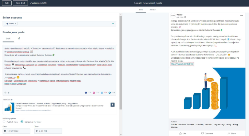Click the money emoji after Customer Success
This screenshot has height=136, width=249.
coord(53,55)
